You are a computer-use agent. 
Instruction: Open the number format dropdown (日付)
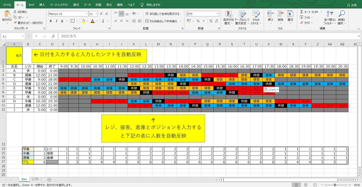[x=217, y=14]
